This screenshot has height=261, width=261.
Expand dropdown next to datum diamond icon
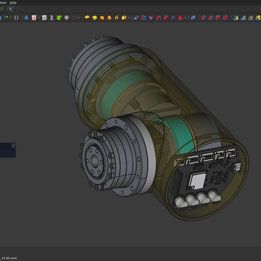tap(78, 18)
